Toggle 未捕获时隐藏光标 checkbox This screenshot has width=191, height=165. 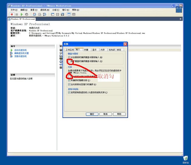point(69,81)
